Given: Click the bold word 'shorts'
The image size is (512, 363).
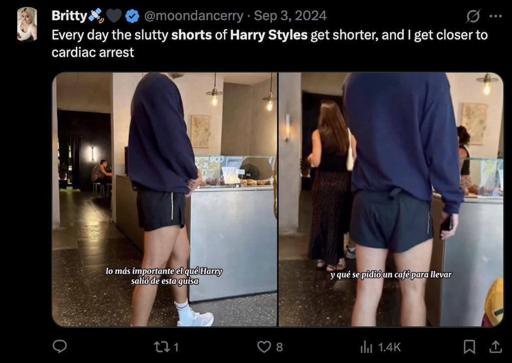Looking at the screenshot, I should click(191, 36).
